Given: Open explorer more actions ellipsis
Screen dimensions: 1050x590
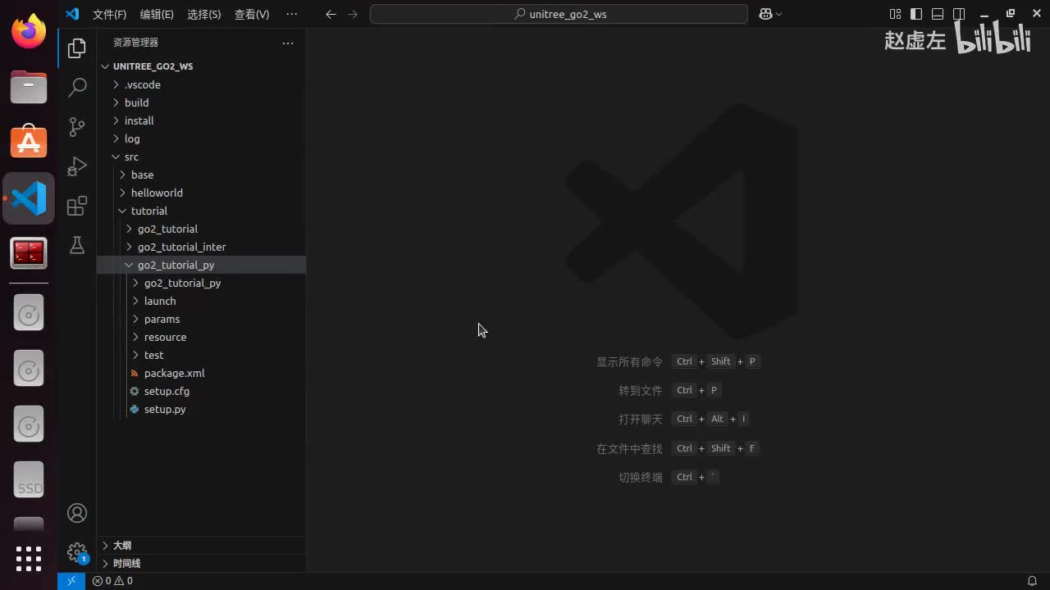Looking at the screenshot, I should 288,43.
